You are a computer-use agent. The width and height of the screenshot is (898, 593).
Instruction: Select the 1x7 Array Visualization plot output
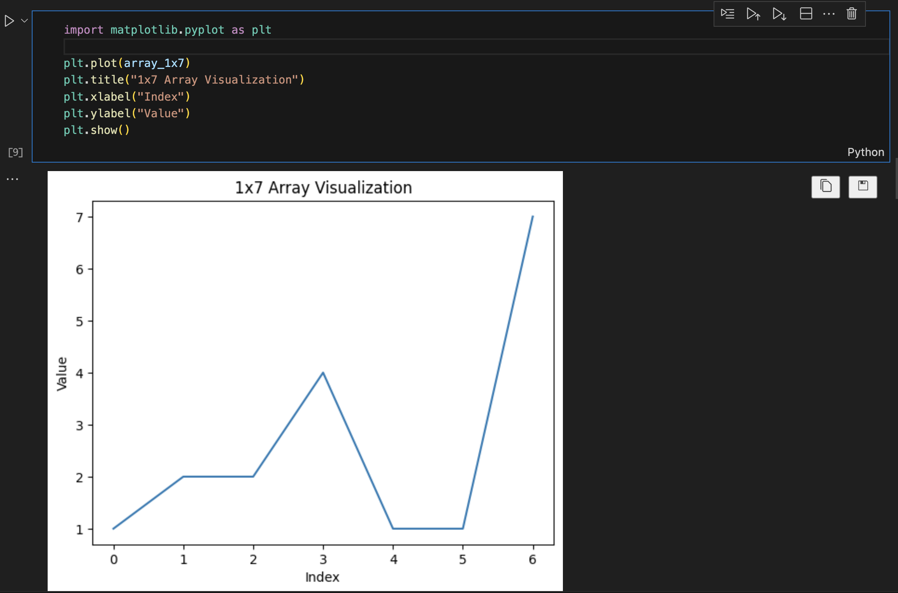305,380
